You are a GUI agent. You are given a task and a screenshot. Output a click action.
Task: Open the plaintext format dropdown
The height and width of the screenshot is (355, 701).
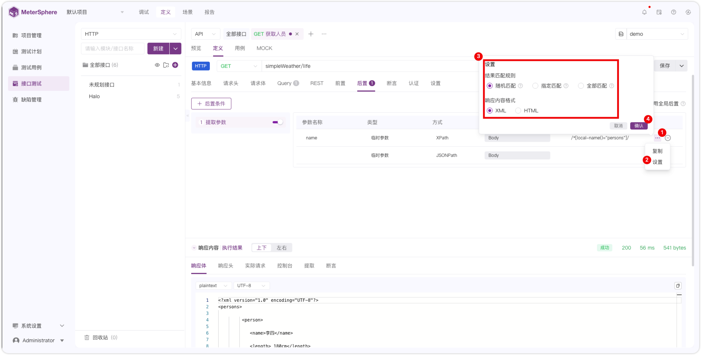click(x=213, y=286)
